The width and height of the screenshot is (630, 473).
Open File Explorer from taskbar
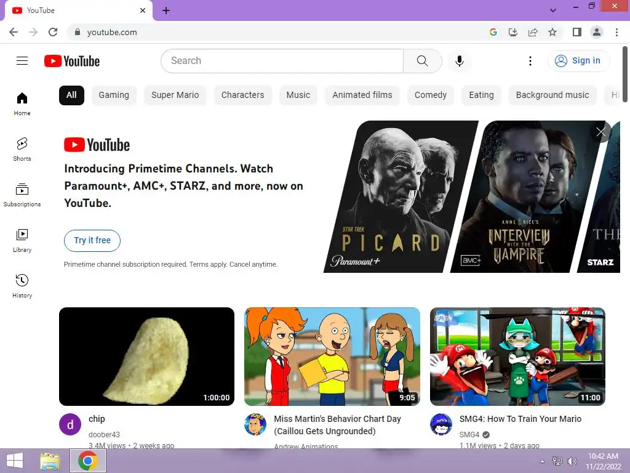coord(50,461)
